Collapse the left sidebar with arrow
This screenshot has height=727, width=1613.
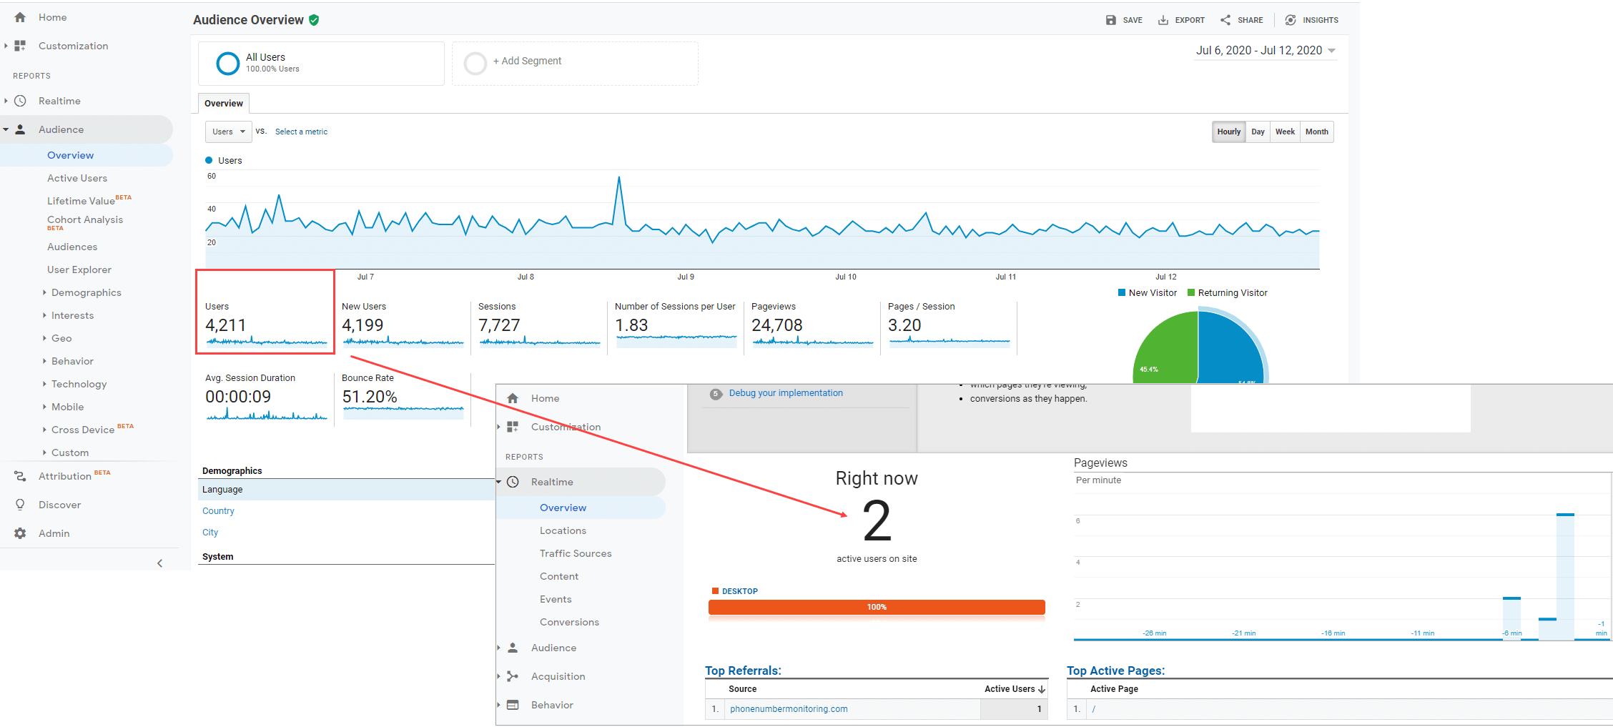click(159, 563)
